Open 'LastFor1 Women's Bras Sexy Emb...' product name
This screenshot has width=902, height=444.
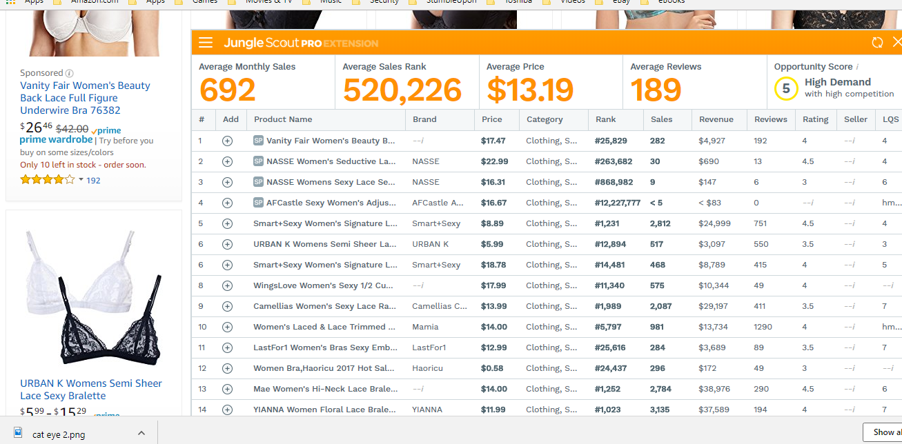coord(325,347)
